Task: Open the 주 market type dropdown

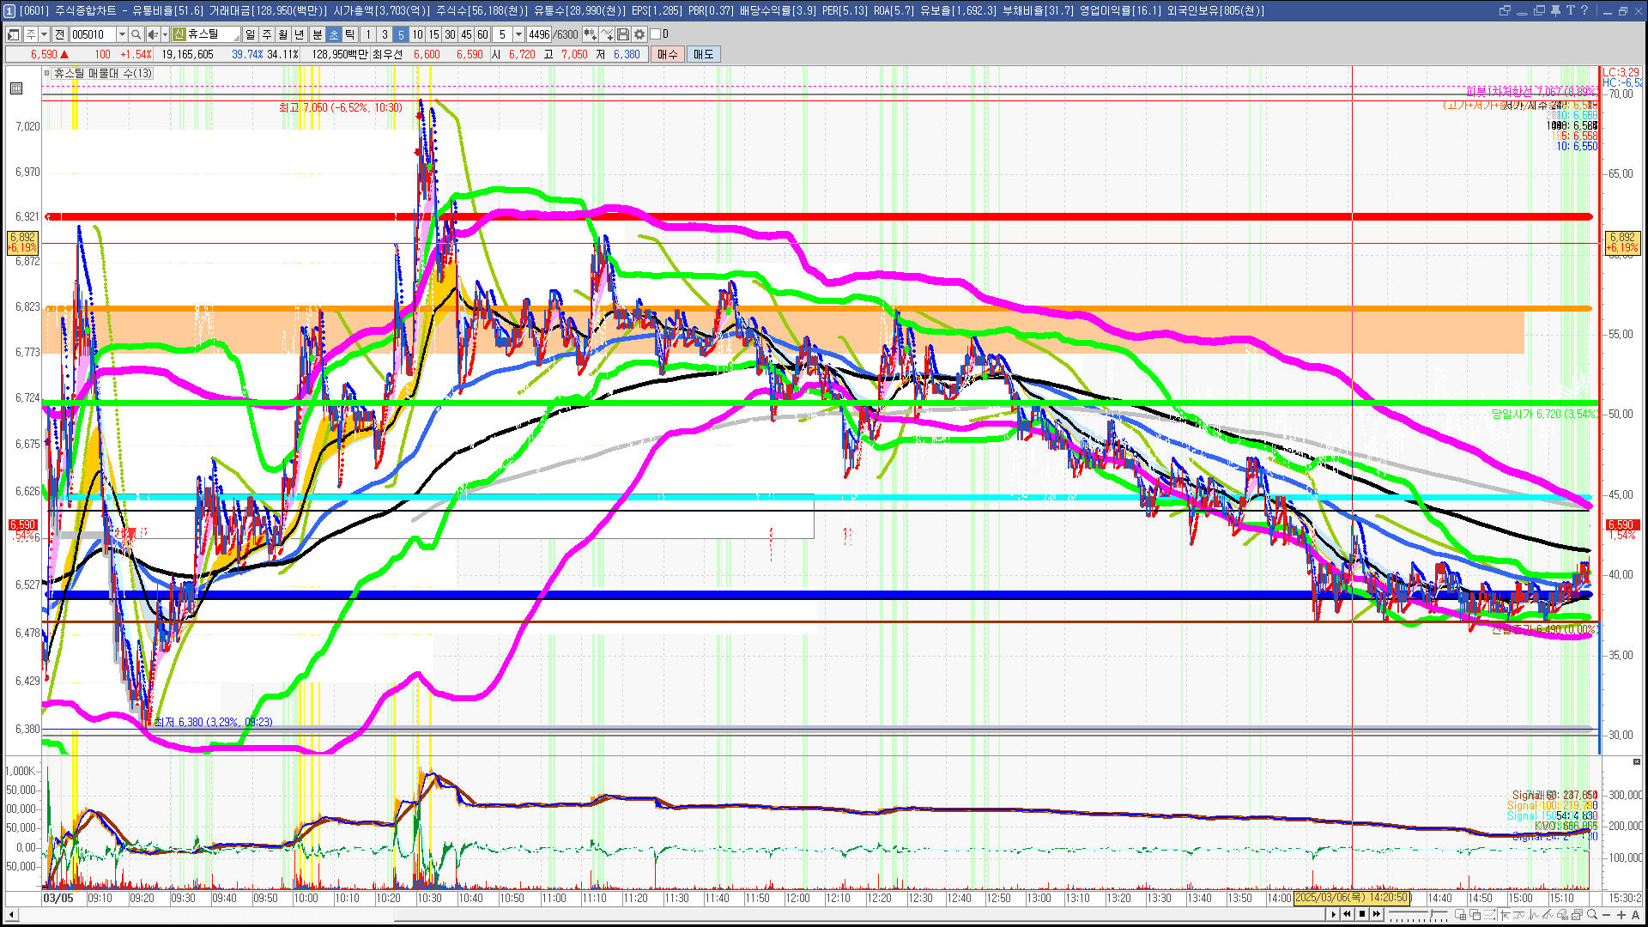Action: pyautogui.click(x=44, y=34)
